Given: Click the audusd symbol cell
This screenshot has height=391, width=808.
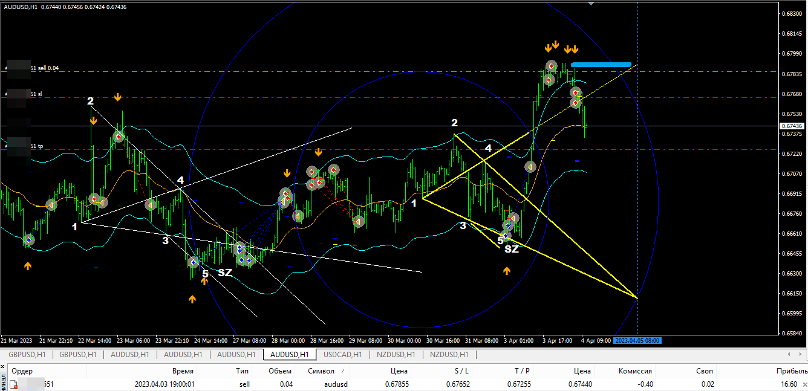Looking at the screenshot, I should pos(336,384).
